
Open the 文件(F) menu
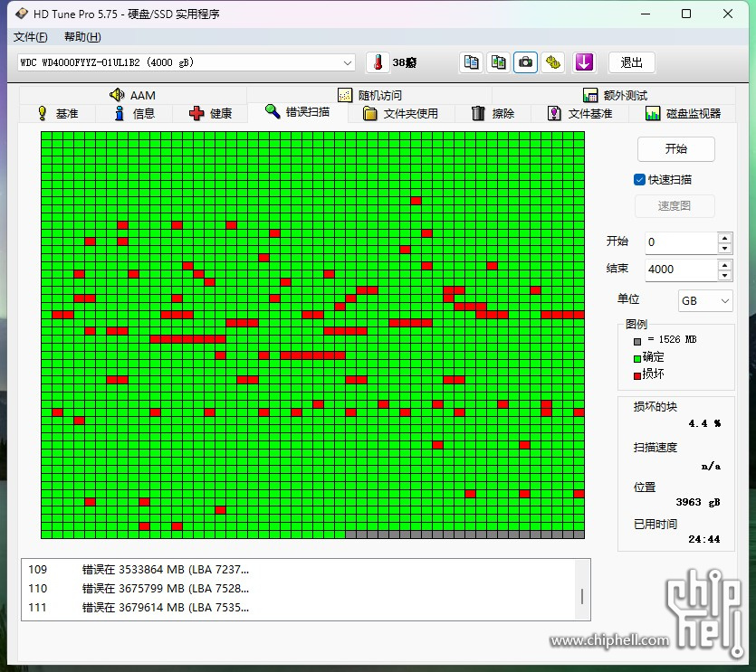31,37
